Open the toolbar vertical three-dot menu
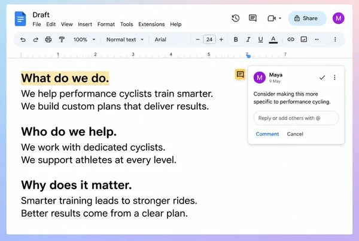This screenshot has width=359, height=241. (335, 39)
